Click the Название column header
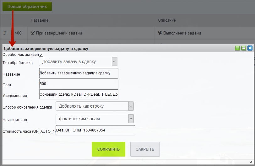 click(40, 20)
